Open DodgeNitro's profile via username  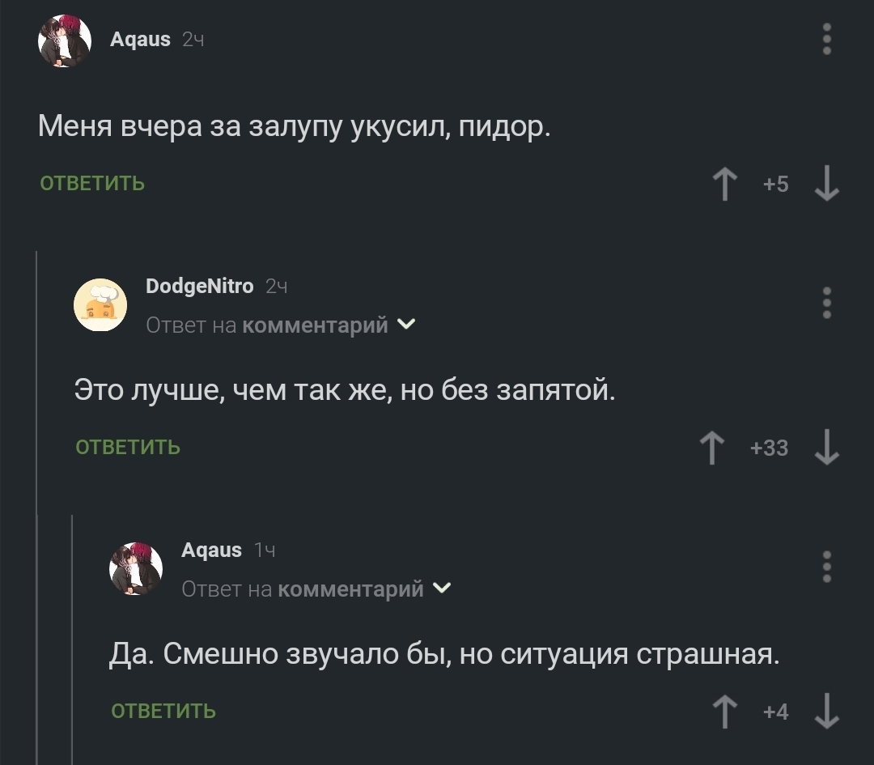(x=199, y=286)
